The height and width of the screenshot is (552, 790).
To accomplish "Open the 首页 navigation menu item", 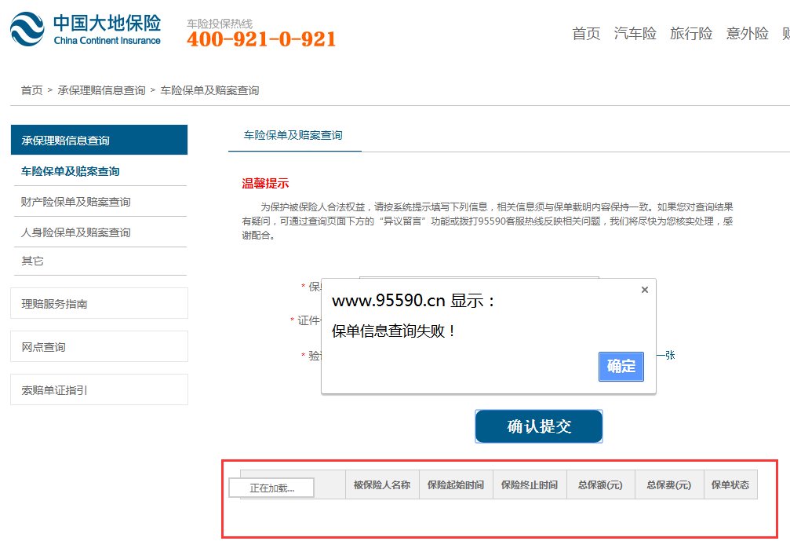I will point(586,34).
